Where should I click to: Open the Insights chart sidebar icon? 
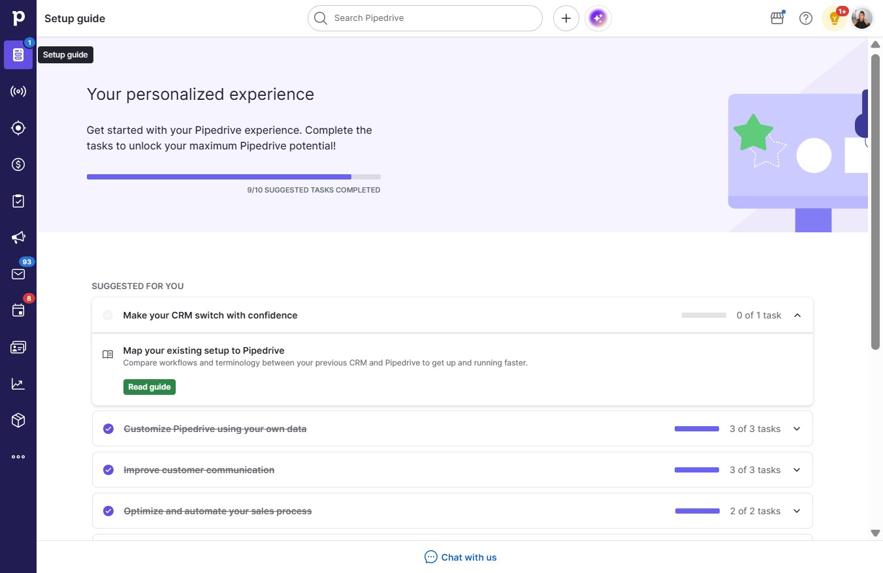tap(18, 384)
